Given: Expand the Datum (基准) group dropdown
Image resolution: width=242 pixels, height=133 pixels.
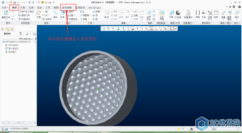Looking at the screenshot, I should point(47,23).
